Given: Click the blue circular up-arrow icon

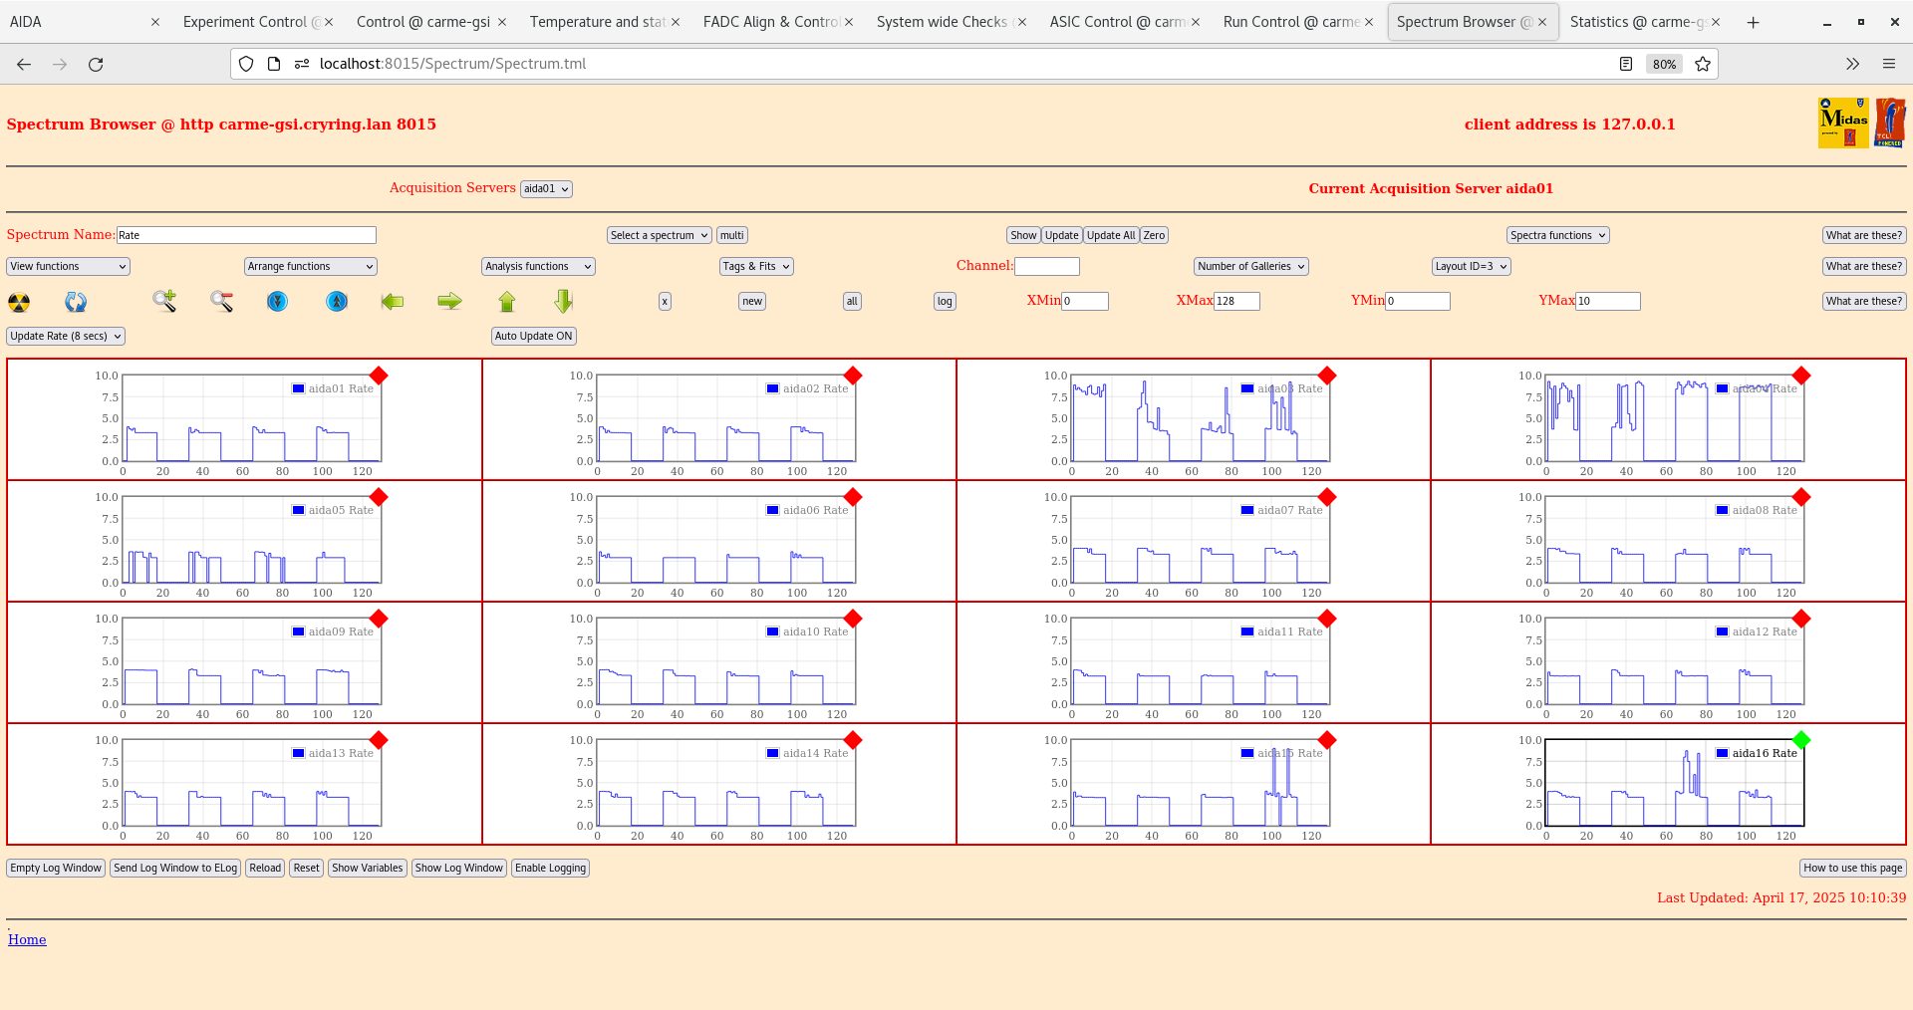Looking at the screenshot, I should (x=337, y=302).
